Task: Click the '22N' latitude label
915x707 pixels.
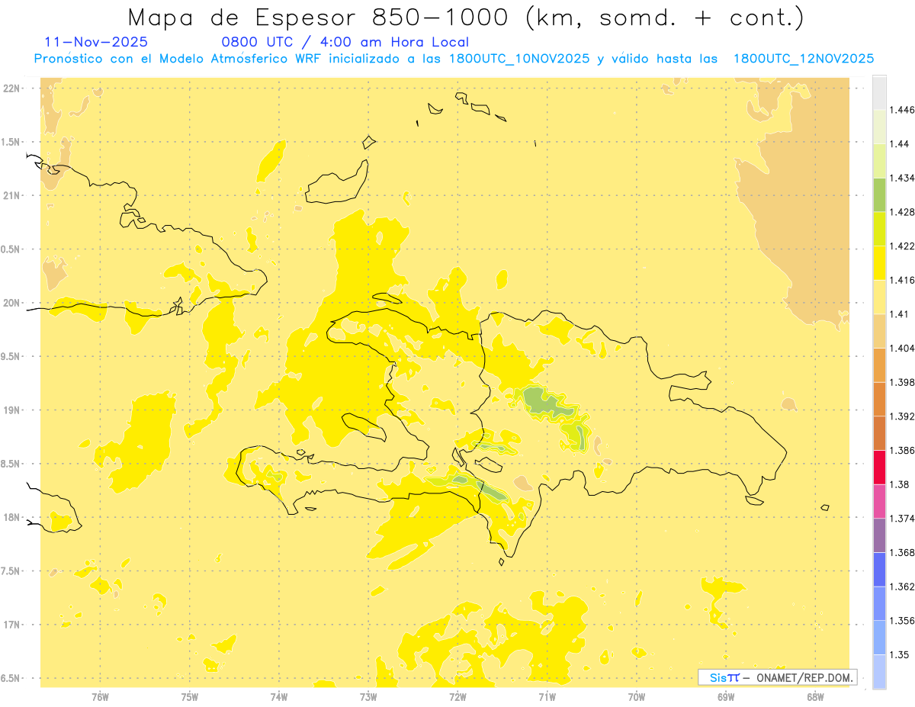Action: click(x=11, y=88)
